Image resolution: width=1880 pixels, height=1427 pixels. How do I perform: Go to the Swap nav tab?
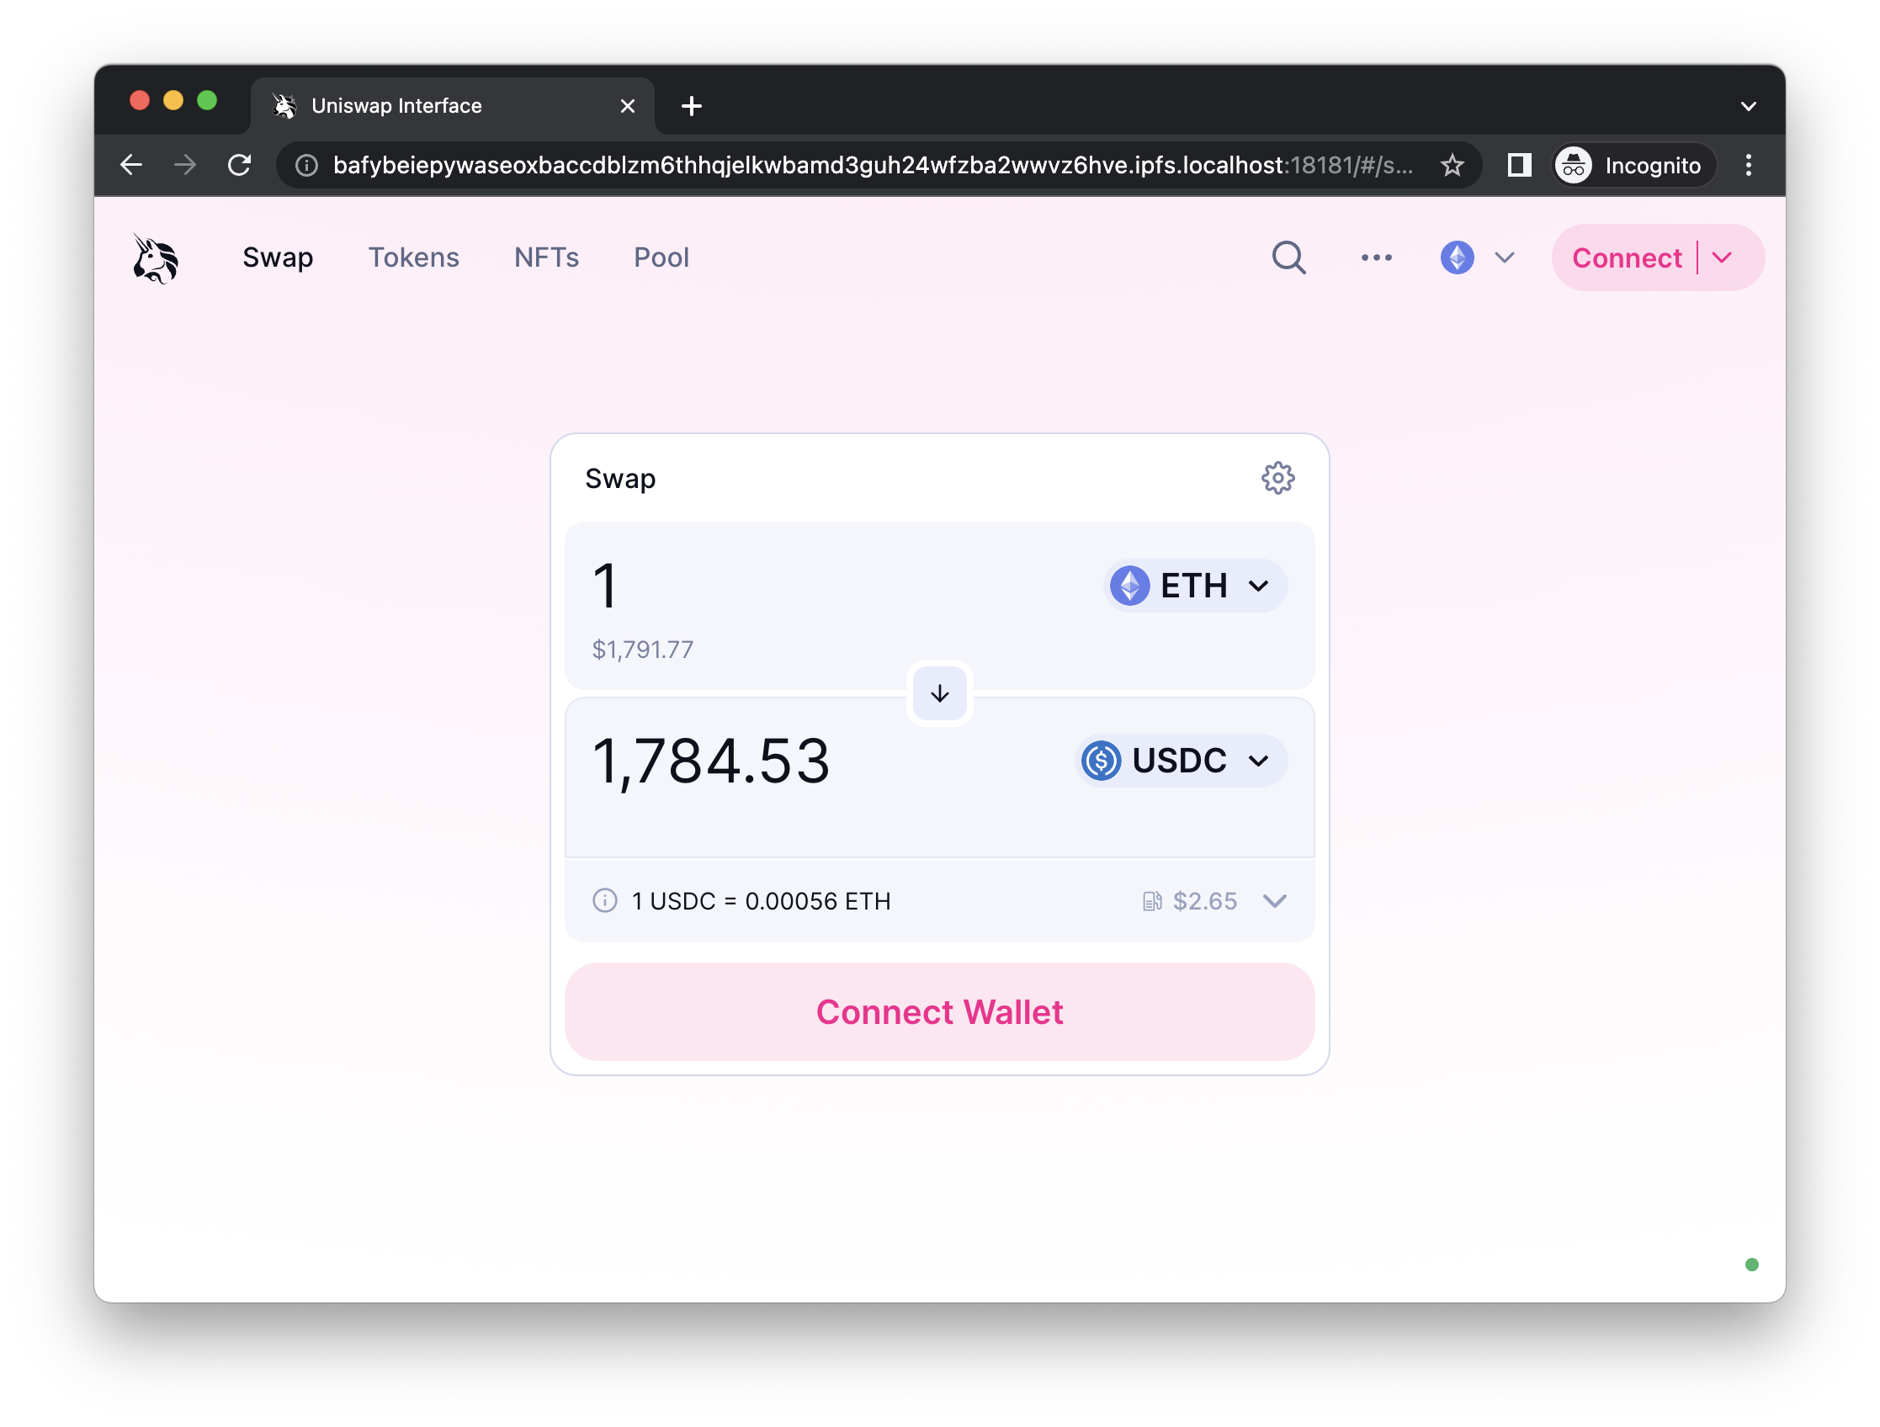(278, 257)
